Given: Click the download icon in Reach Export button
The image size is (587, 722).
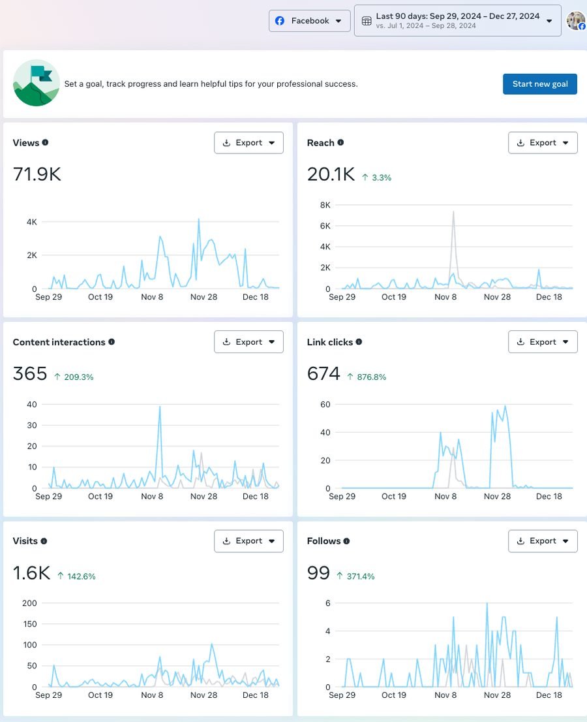Looking at the screenshot, I should [x=520, y=143].
